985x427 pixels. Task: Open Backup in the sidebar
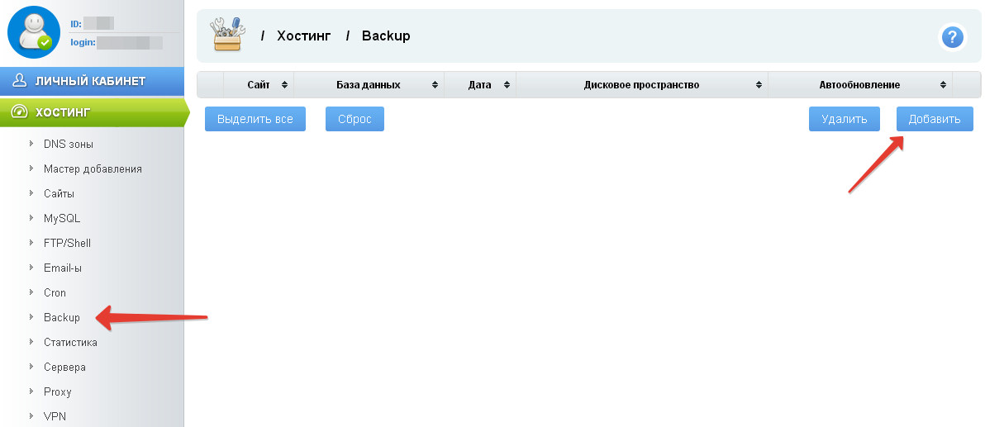pos(62,317)
